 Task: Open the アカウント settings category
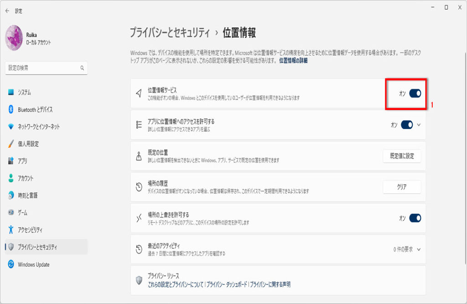click(26, 178)
